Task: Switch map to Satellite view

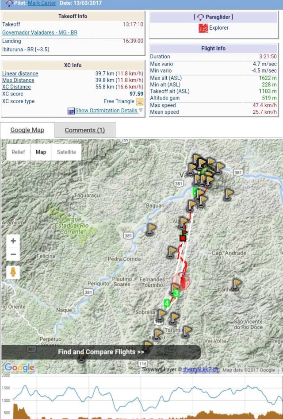Action: (x=66, y=152)
